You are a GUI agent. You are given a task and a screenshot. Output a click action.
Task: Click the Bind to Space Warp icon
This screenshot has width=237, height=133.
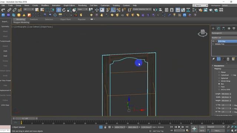[20, 10]
